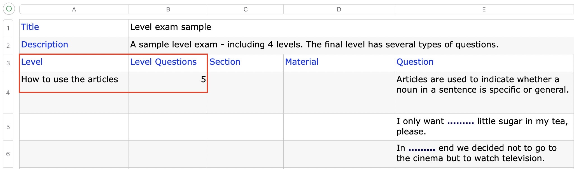The height and width of the screenshot is (169, 574).
Task: Click the row 5 header
Action: (x=8, y=127)
